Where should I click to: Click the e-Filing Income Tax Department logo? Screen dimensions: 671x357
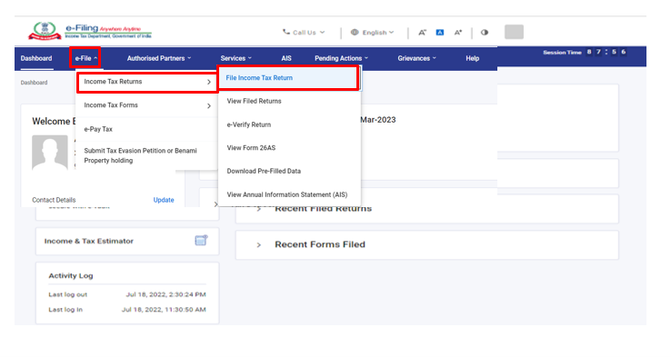(x=90, y=31)
